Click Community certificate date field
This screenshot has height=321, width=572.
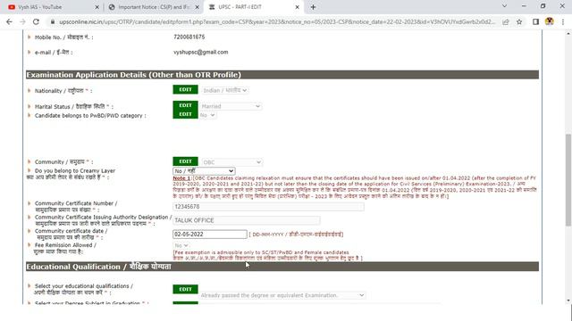pos(210,234)
